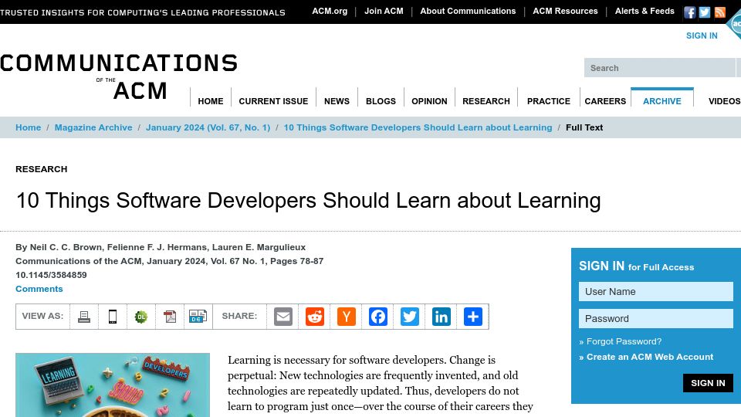Click the SIGN IN link at top right
The width and height of the screenshot is (741, 417).
point(702,36)
